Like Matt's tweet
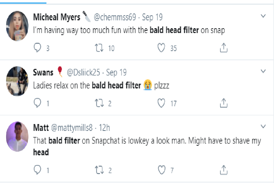The height and width of the screenshot is (183, 274). coord(161,170)
